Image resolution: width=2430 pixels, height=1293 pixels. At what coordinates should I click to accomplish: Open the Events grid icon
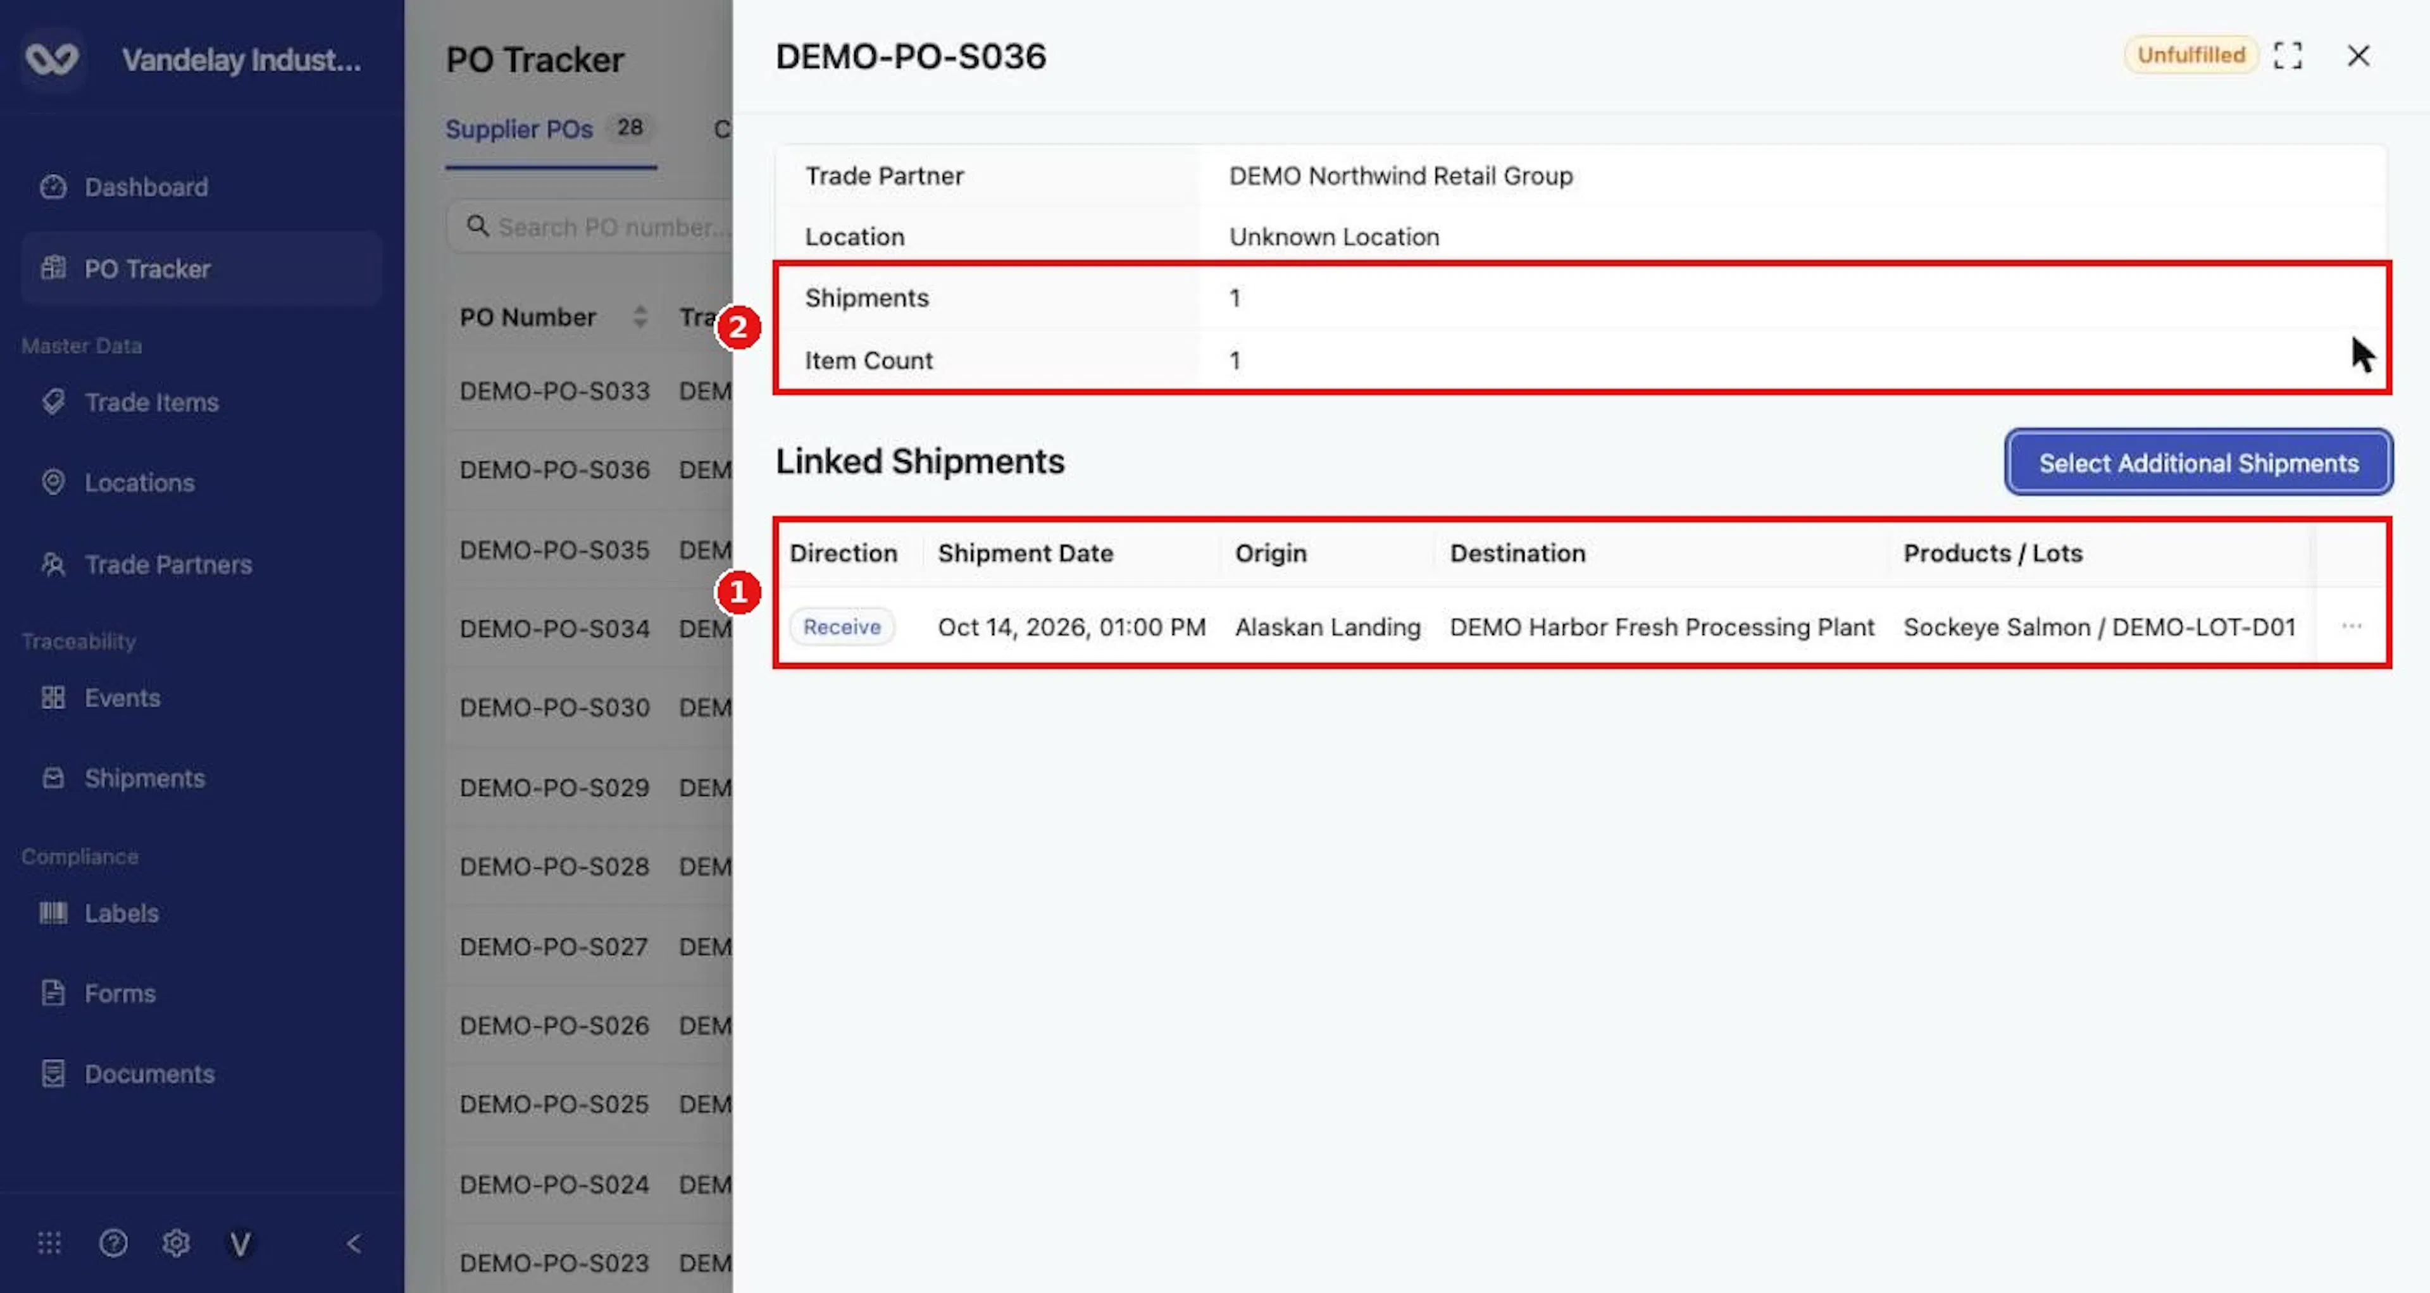53,697
